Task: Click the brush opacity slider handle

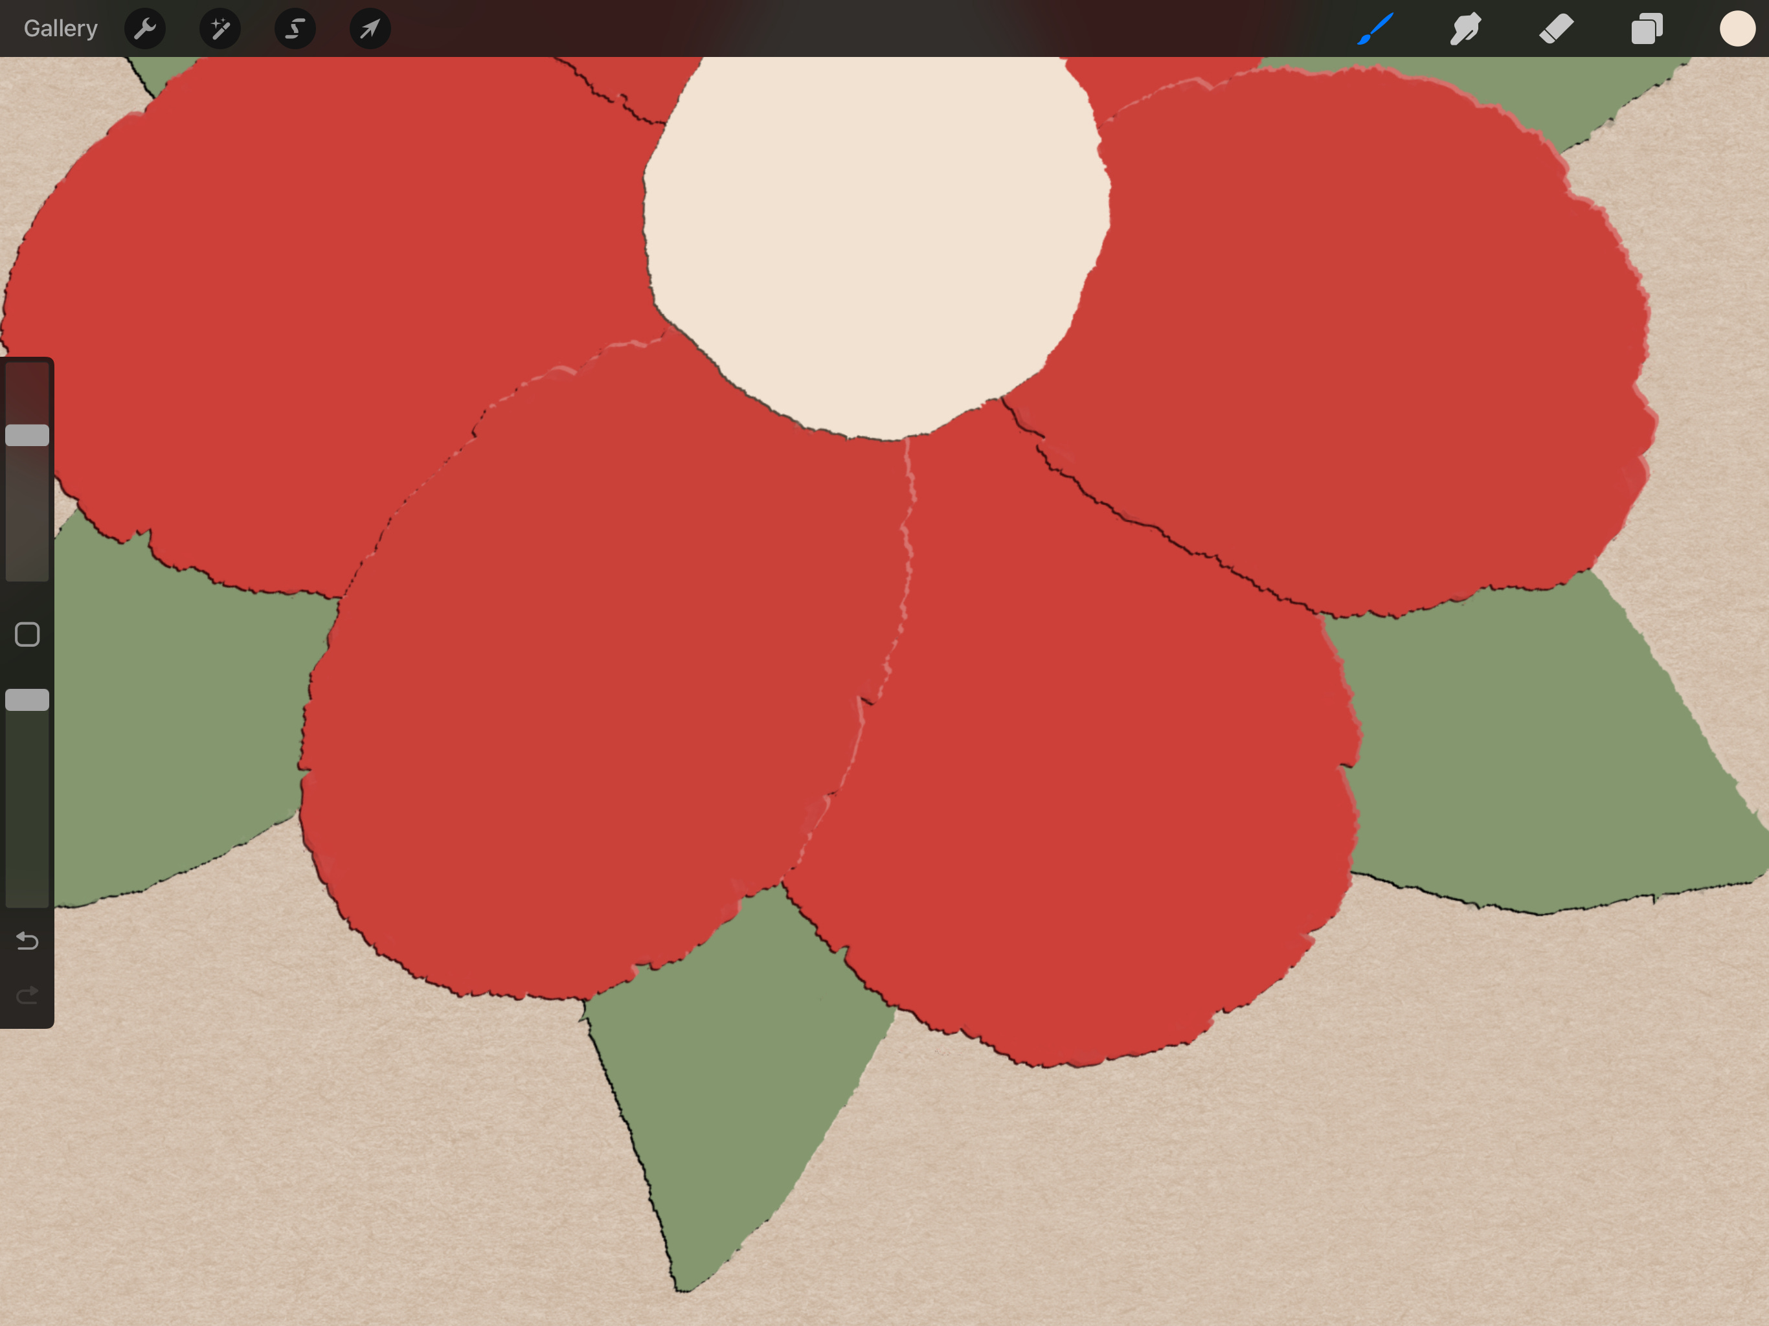Action: pyautogui.click(x=27, y=700)
